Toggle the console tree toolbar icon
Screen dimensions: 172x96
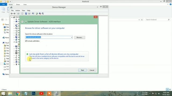(18, 14)
